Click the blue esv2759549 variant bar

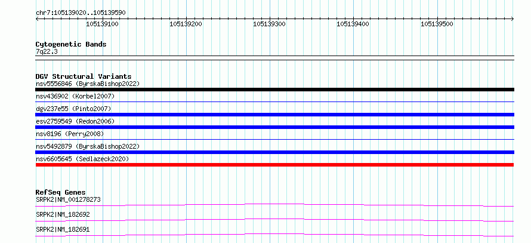tap(274, 127)
